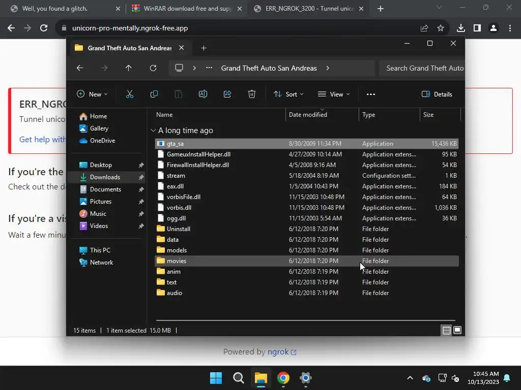
Task: Switch to large thumbnails view in status bar
Action: point(457,330)
